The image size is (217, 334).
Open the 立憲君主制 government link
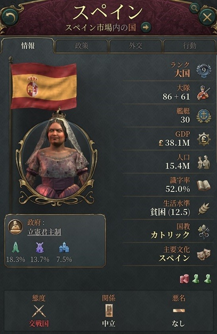[44, 232]
